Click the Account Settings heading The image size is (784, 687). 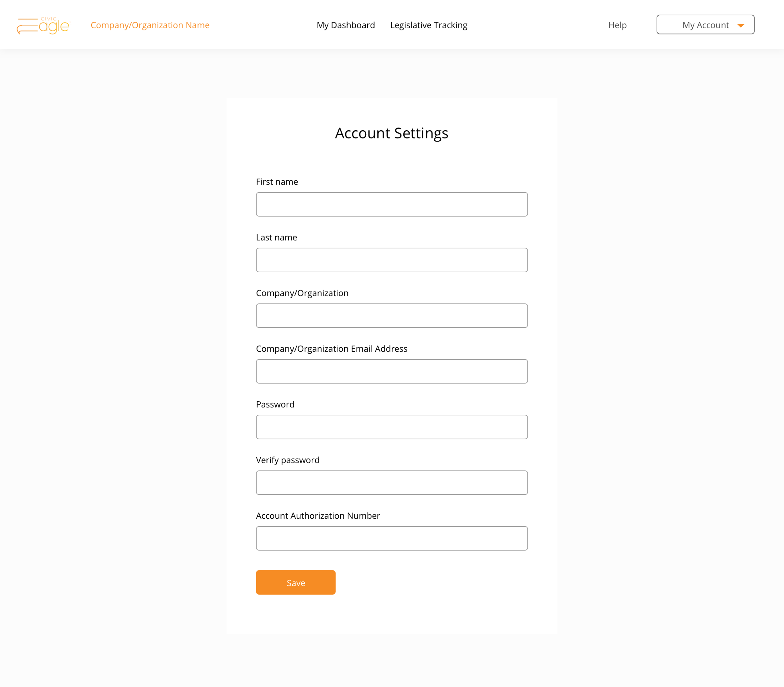click(392, 133)
